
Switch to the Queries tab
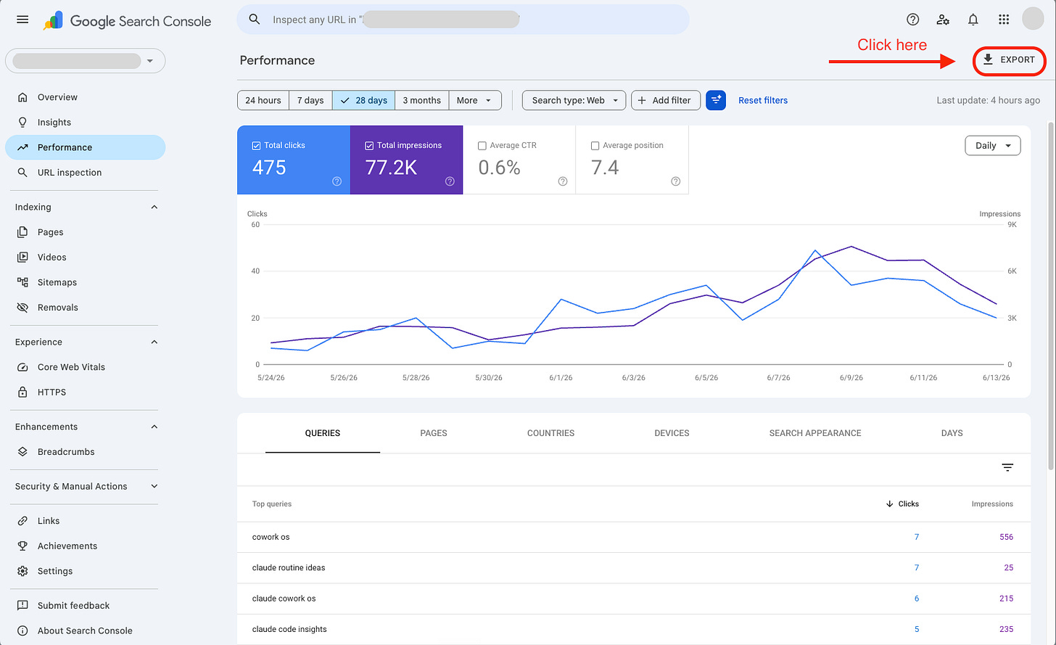[323, 433]
